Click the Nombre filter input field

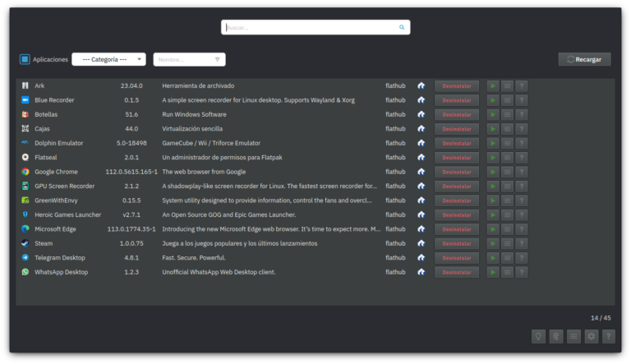(x=182, y=59)
